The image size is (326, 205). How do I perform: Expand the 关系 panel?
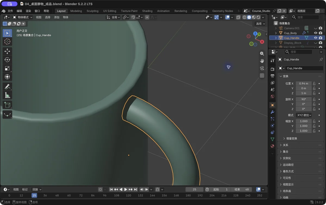coord(301,145)
